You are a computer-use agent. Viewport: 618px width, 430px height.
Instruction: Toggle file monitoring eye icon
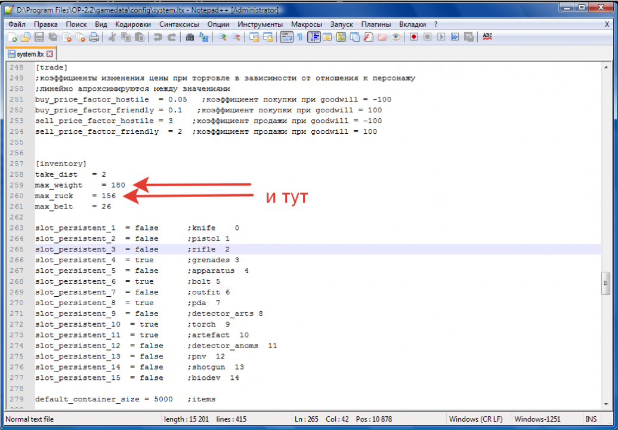click(395, 38)
